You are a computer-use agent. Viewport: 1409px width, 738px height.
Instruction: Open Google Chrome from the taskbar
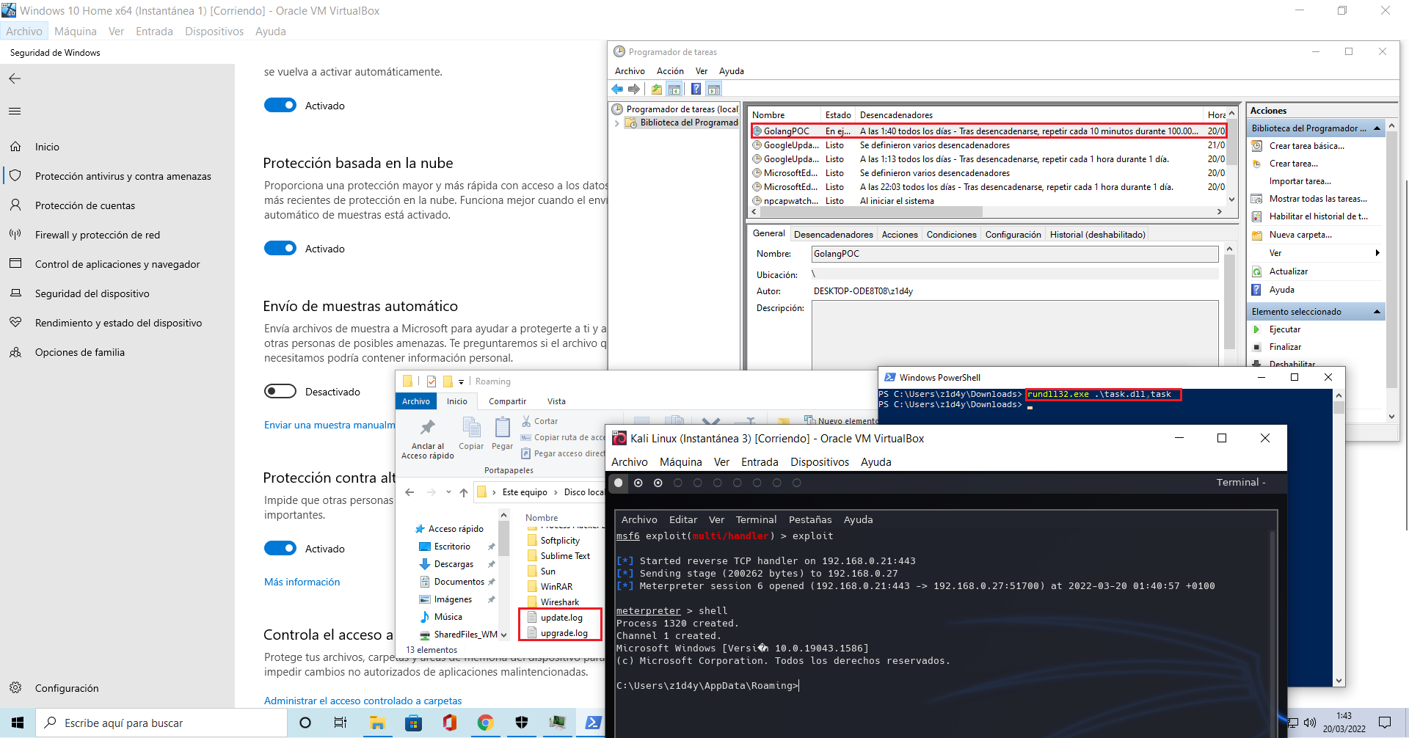(x=485, y=723)
